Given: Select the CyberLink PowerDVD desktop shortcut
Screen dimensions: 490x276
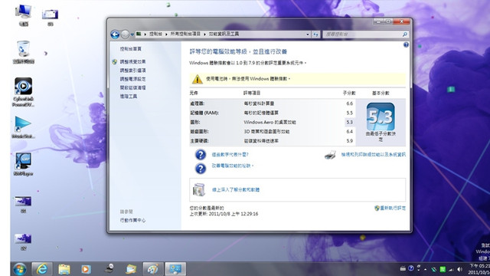Looking at the screenshot, I should (x=24, y=92).
